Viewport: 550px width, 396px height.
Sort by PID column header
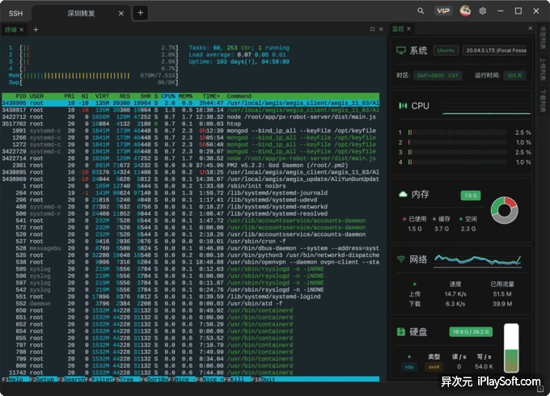click(21, 96)
